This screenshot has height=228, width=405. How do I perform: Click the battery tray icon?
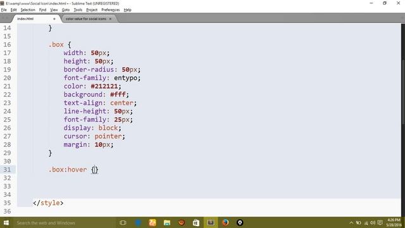(x=359, y=222)
